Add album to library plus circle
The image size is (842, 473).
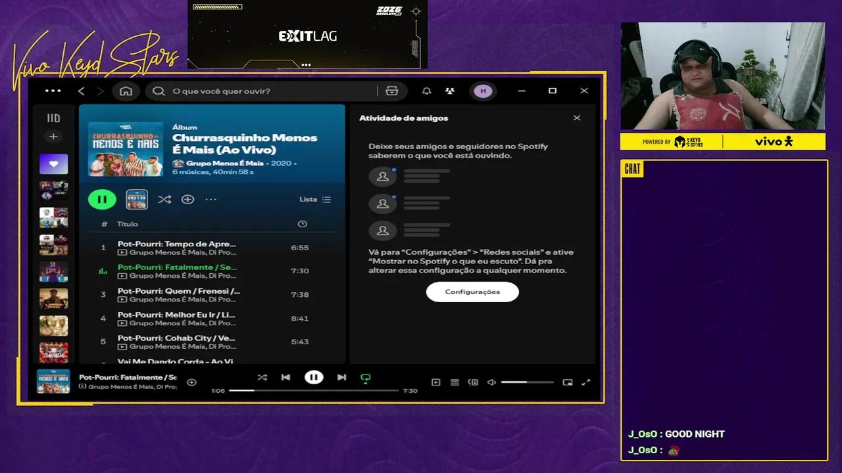point(187,199)
